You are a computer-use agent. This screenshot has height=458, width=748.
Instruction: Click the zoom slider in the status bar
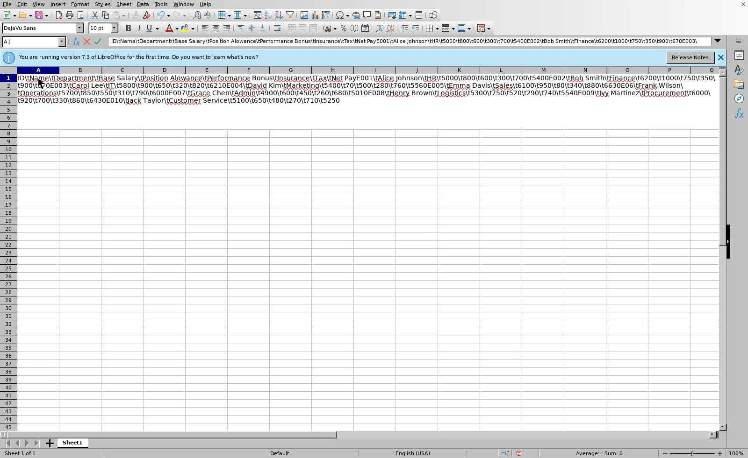click(x=692, y=453)
